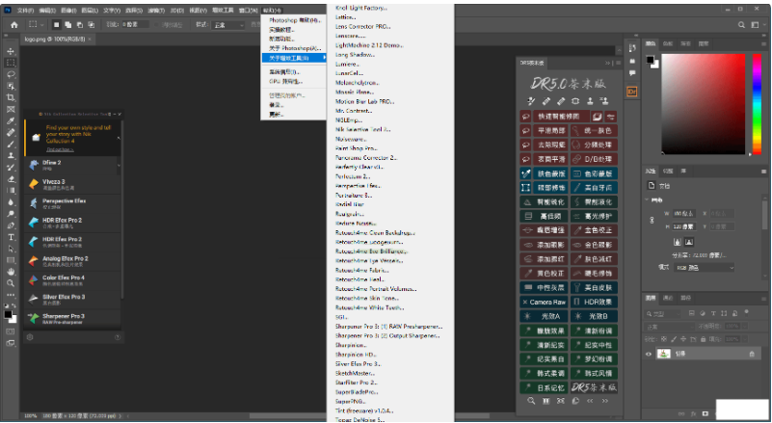Screen dimensions: 772x423
Task: Click the fx layer style icon
Action: [x=693, y=413]
